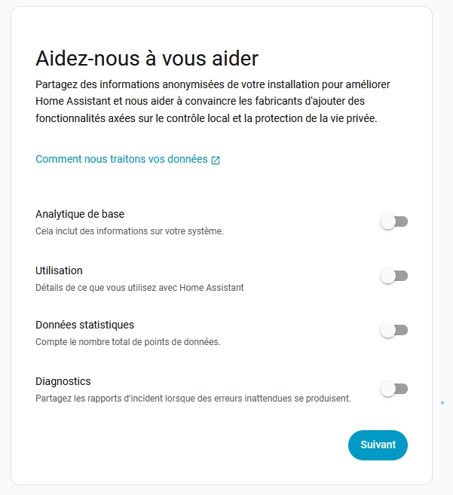This screenshot has width=453, height=495.
Task: Toggle the Utilisation switch on
Action: pos(394,277)
